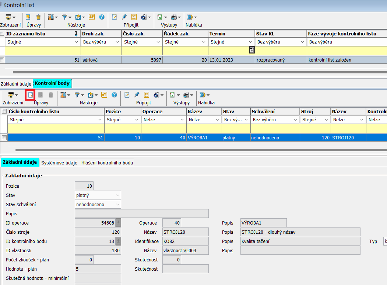The height and width of the screenshot is (285, 387).
Task: Click the lookup button next to ID operace 54608
Action: (118, 223)
